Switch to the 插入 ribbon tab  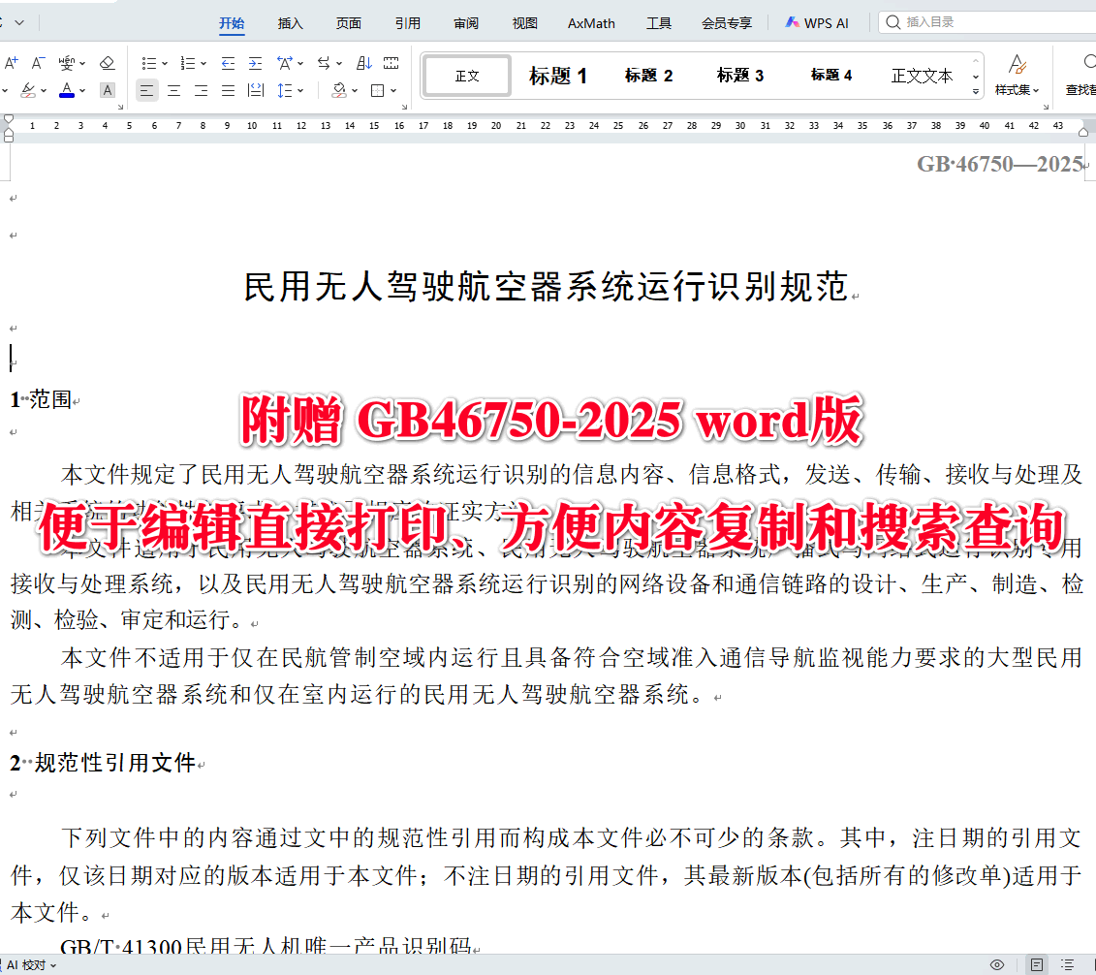coord(289,23)
